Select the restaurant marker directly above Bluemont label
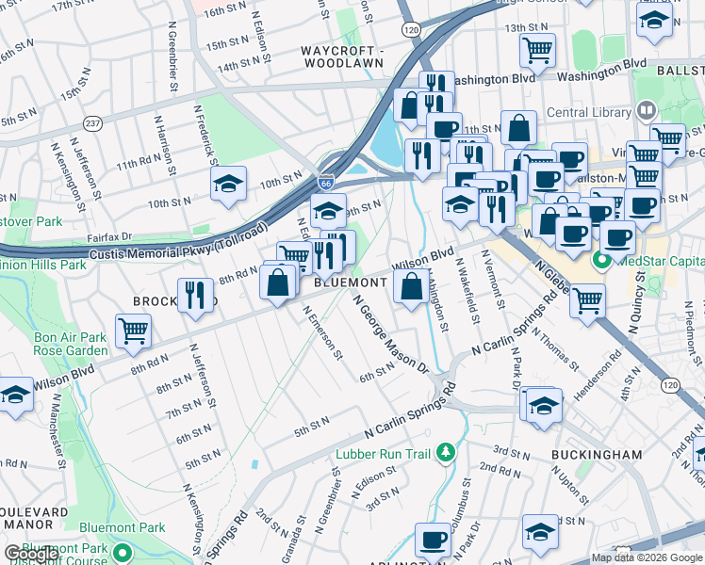This screenshot has width=705, height=565. [324, 257]
